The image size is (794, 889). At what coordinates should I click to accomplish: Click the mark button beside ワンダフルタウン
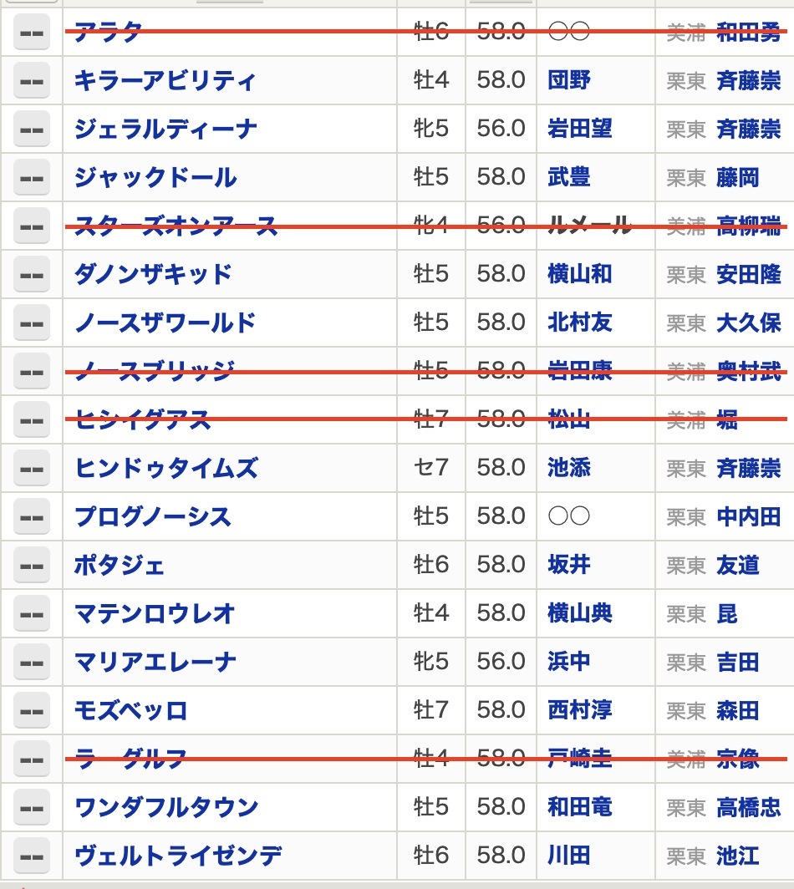[31, 807]
